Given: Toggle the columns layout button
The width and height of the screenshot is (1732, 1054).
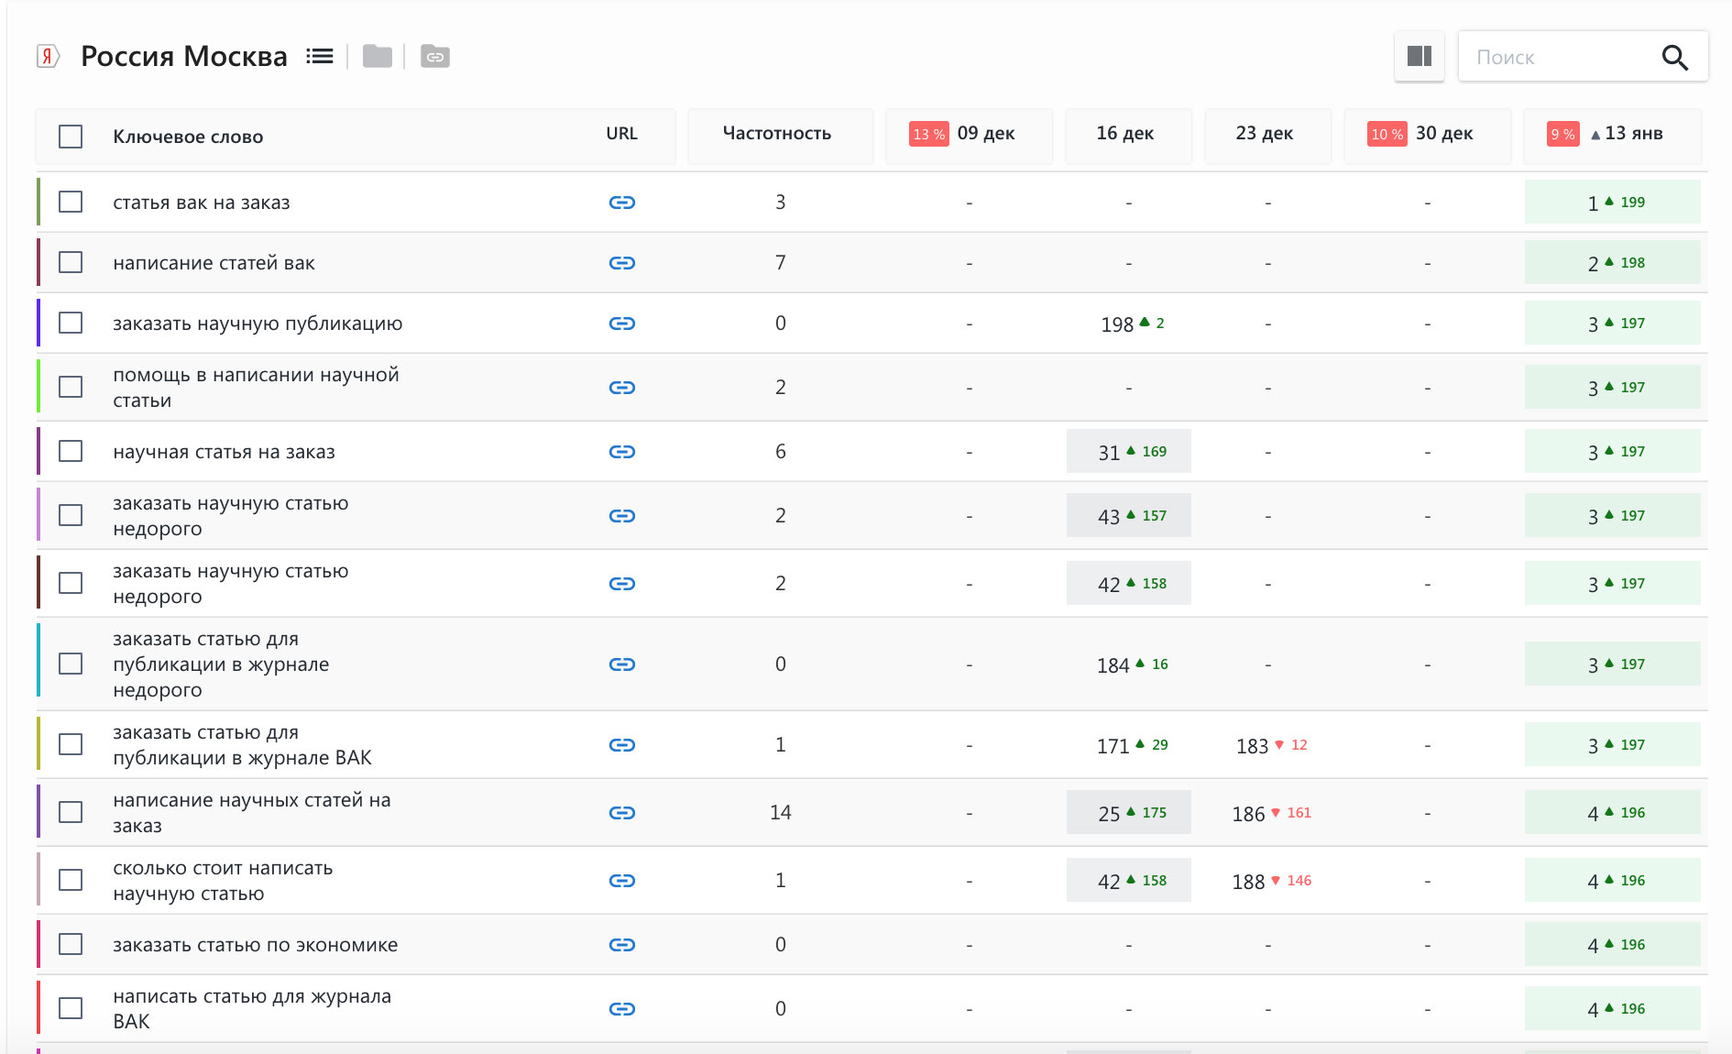Looking at the screenshot, I should pyautogui.click(x=1420, y=57).
